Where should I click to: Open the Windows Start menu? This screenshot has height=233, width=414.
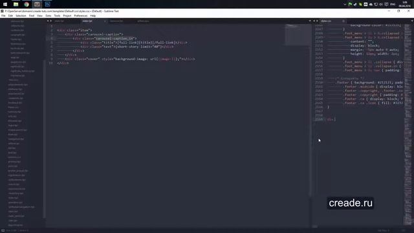point(5,5)
